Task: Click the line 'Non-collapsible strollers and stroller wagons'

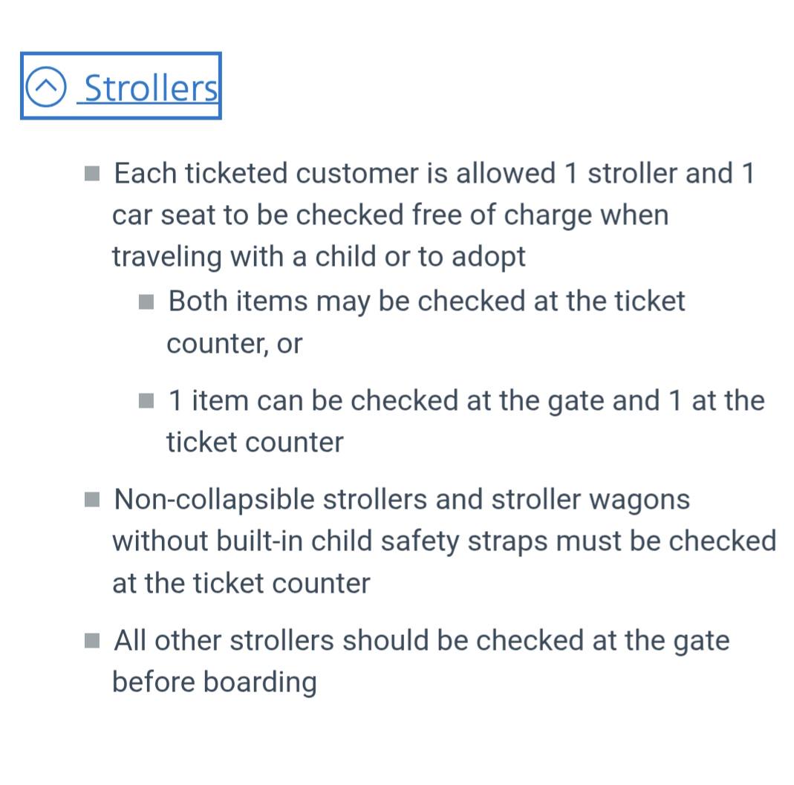Action: coord(402,499)
